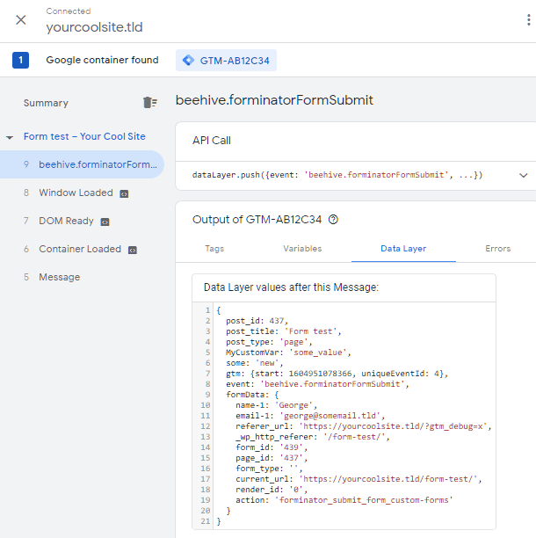Select the Container Loaded event

coord(80,249)
